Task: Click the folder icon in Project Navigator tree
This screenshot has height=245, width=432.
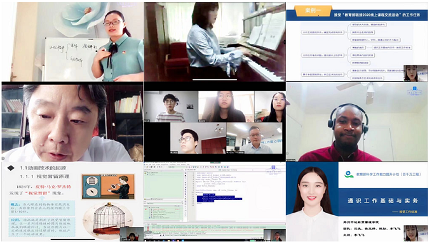Action: [x=145, y=173]
